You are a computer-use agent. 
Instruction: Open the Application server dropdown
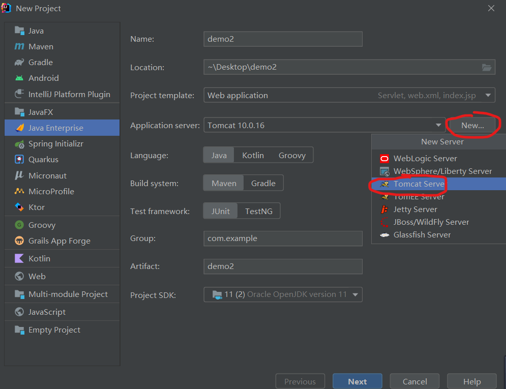(x=324, y=125)
